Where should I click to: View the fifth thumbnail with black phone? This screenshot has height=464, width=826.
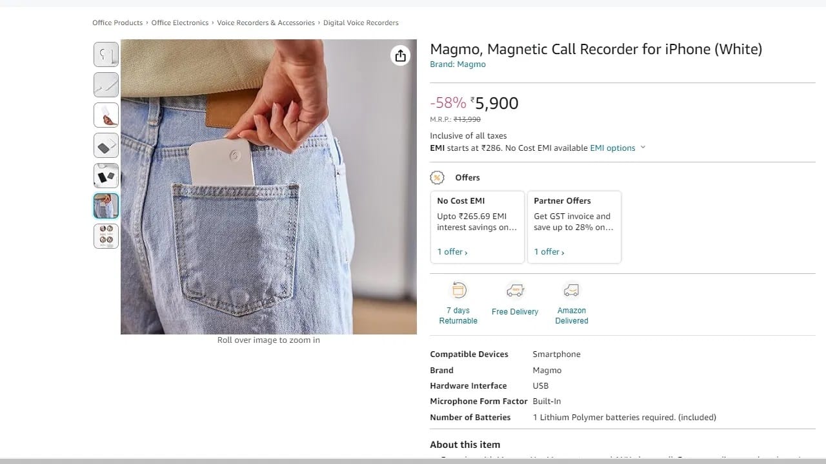[x=106, y=176]
